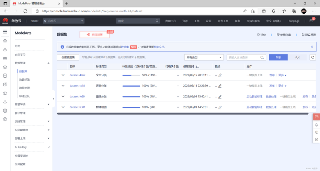Viewport: 320px width, 171px height.
Task: Open the More menu for dataset-cc18
Action: (x=282, y=85)
